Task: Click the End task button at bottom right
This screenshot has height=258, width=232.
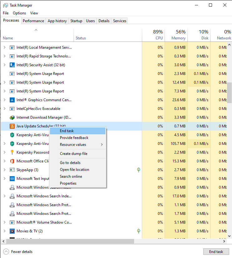Action: point(216,251)
